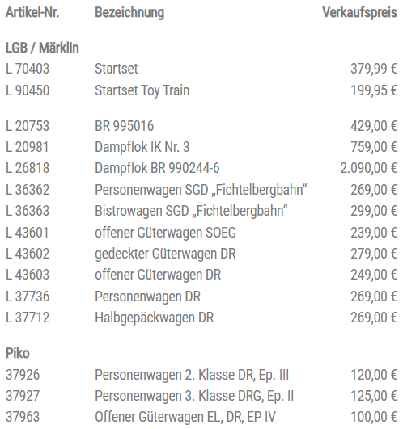Select the Piko section heading
The image size is (403, 429).
18,354
